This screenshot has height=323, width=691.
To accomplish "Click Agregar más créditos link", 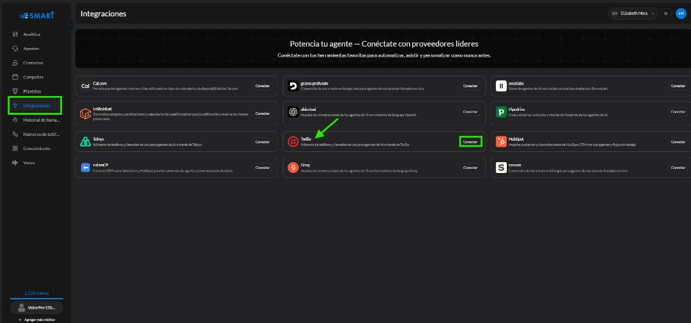I will coord(36,320).
